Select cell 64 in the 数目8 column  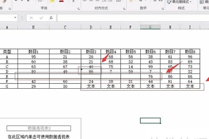click(x=190, y=81)
